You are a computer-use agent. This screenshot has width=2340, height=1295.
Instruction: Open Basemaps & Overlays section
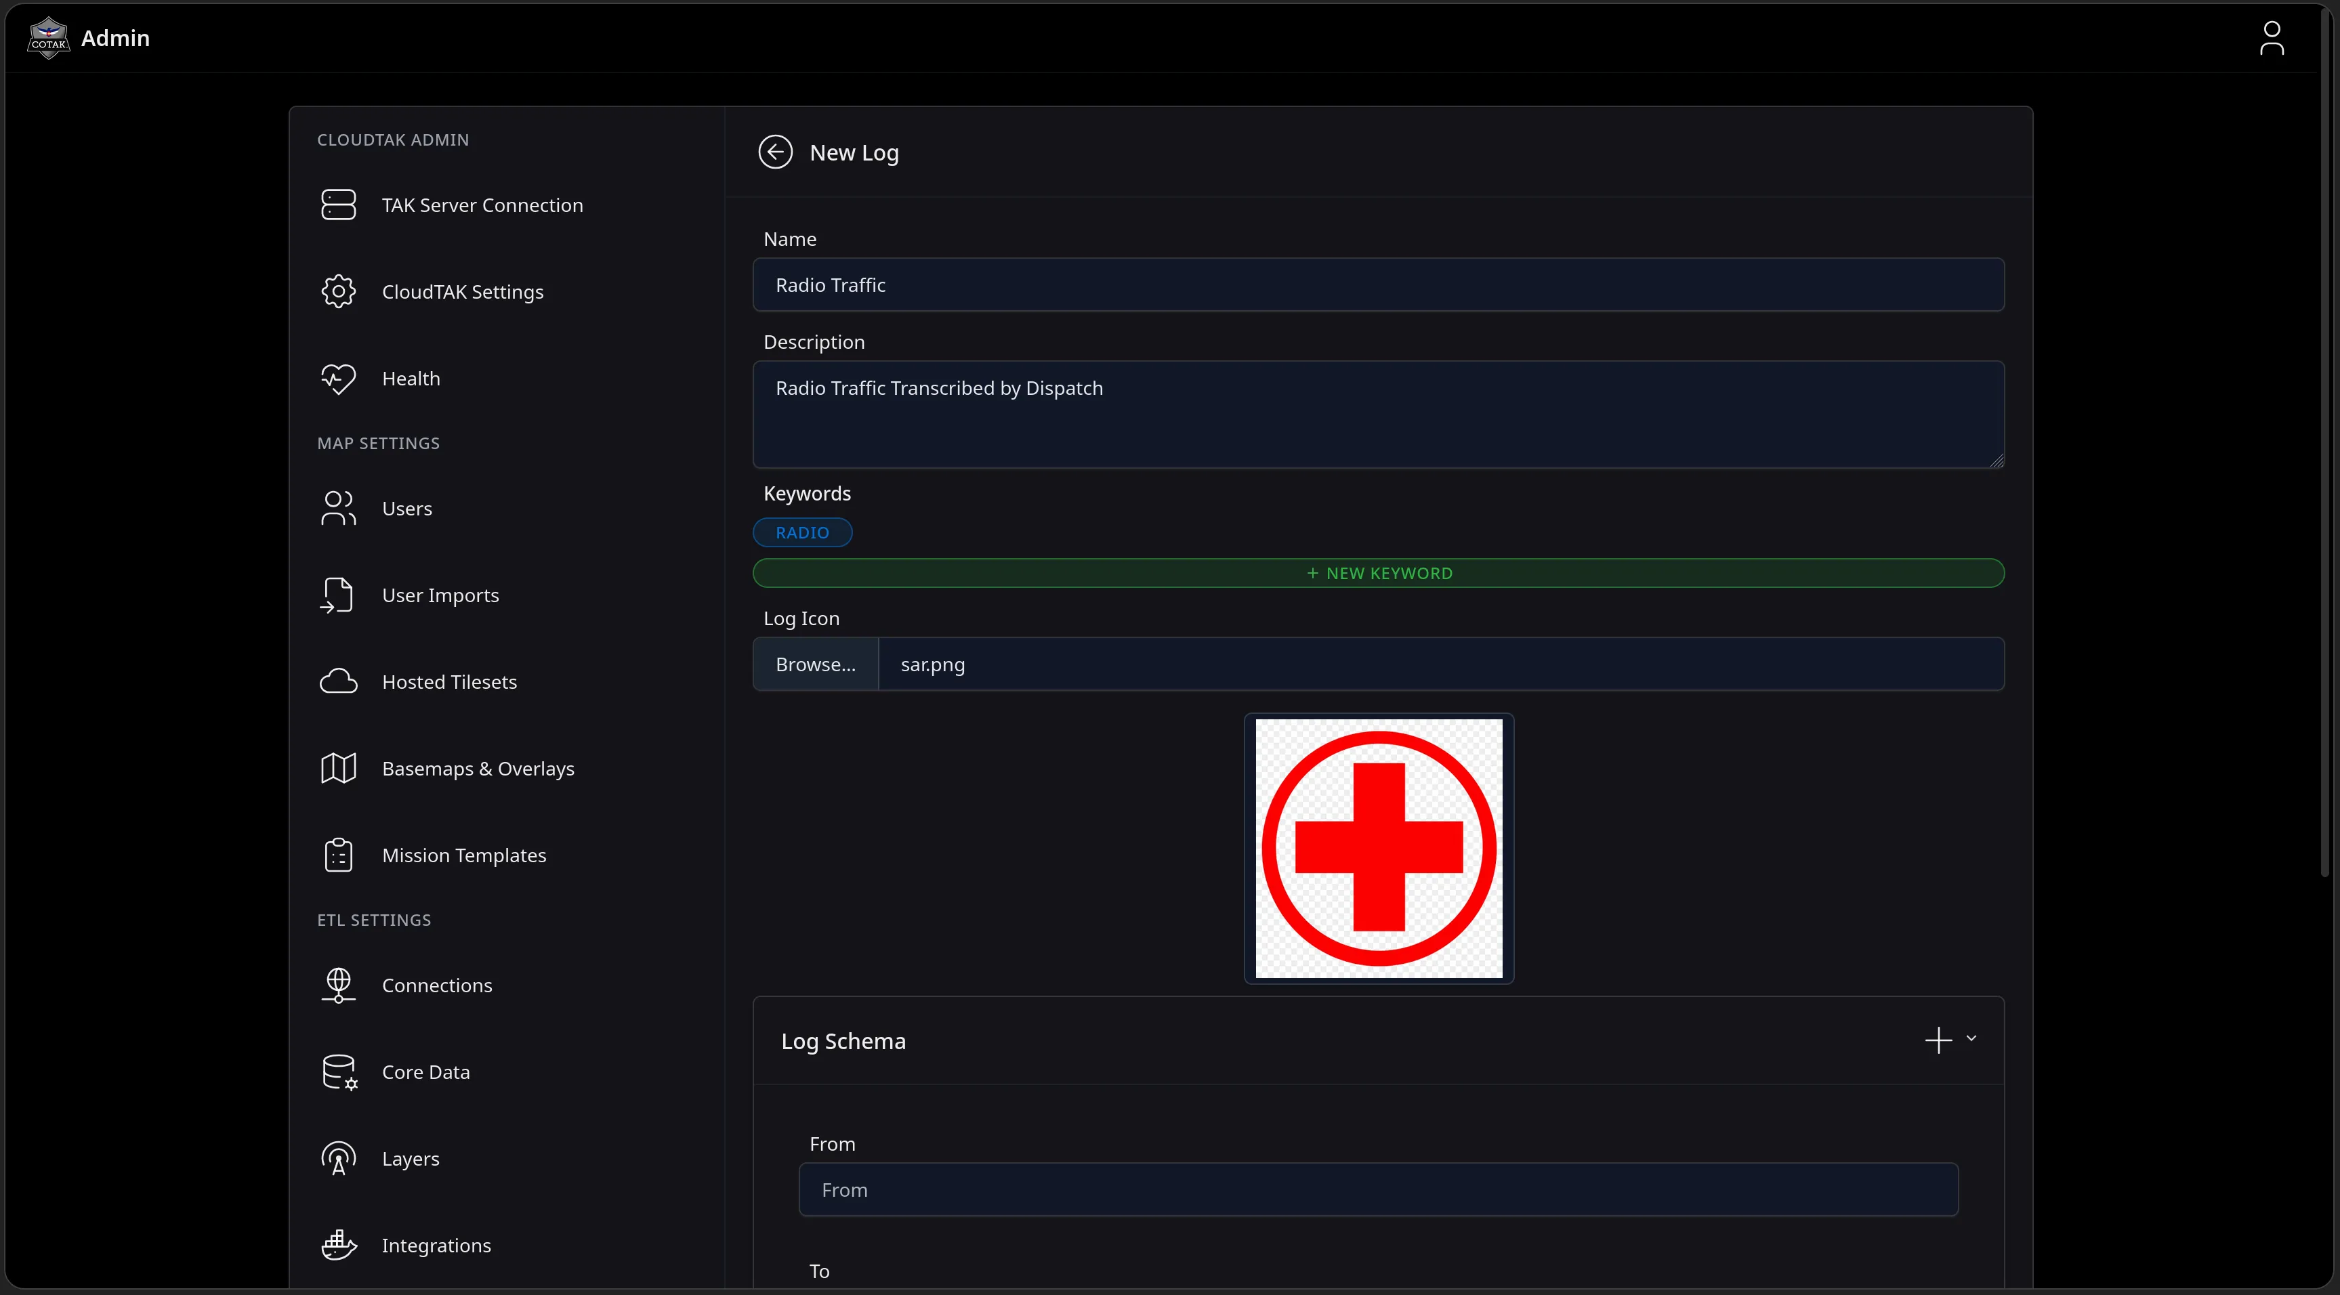478,768
